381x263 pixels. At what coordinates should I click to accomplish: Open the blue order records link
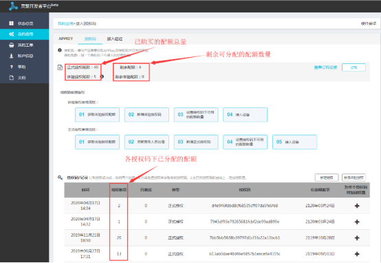[325, 67]
